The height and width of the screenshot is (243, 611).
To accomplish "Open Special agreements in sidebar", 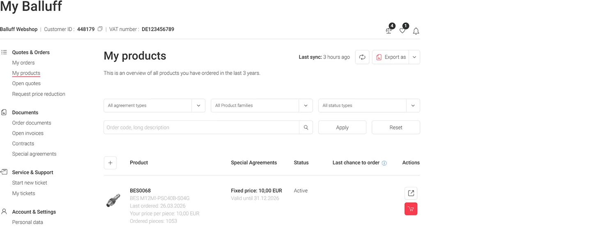I will coord(34,154).
